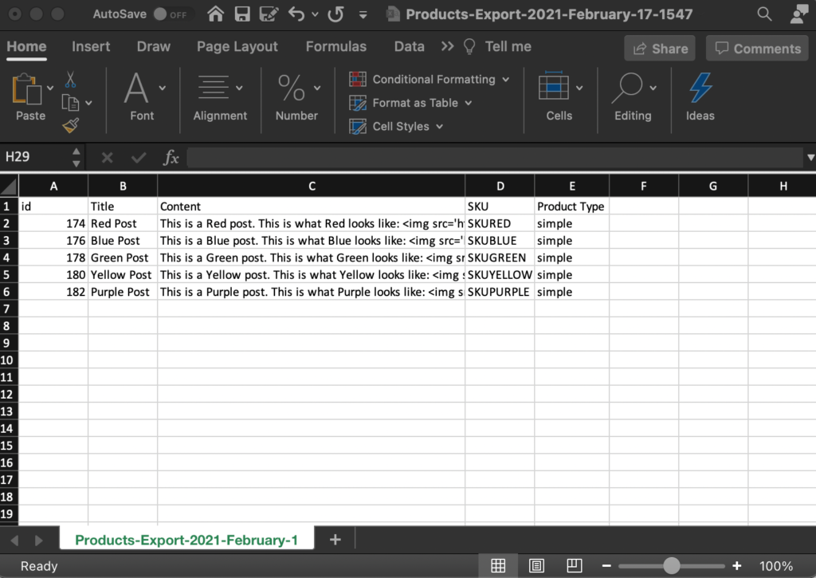Click the Undo arrow icon
Viewport: 816px width, 578px height.
point(296,14)
